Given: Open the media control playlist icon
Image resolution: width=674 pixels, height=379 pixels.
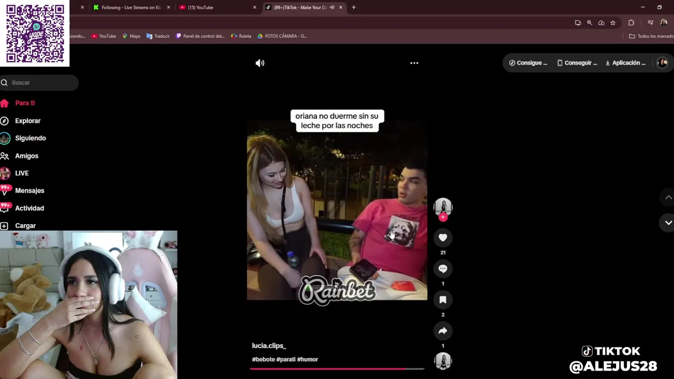Looking at the screenshot, I should [x=650, y=23].
